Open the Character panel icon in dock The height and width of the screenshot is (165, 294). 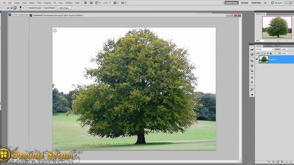[252, 77]
